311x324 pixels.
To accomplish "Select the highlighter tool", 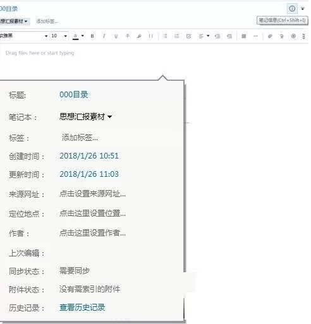I will pos(139,36).
